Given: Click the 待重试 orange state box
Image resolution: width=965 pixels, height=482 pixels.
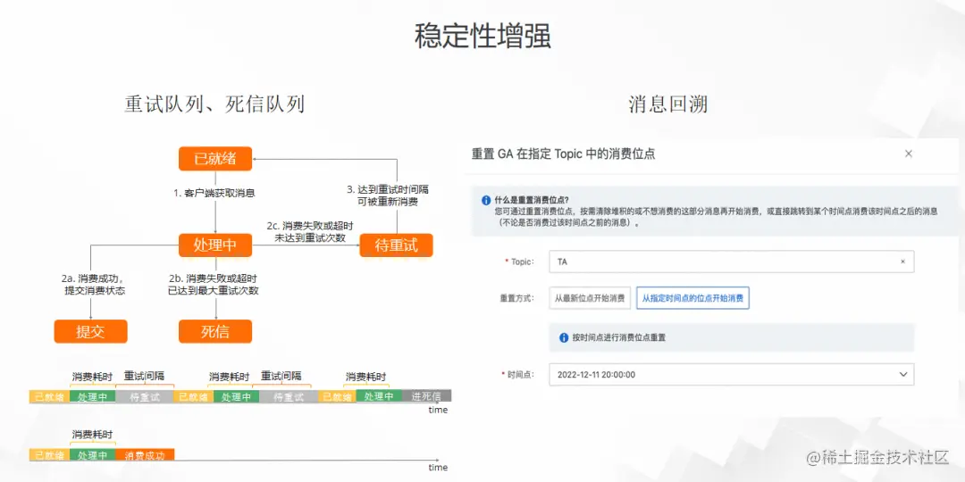Looking at the screenshot, I should coord(397,245).
